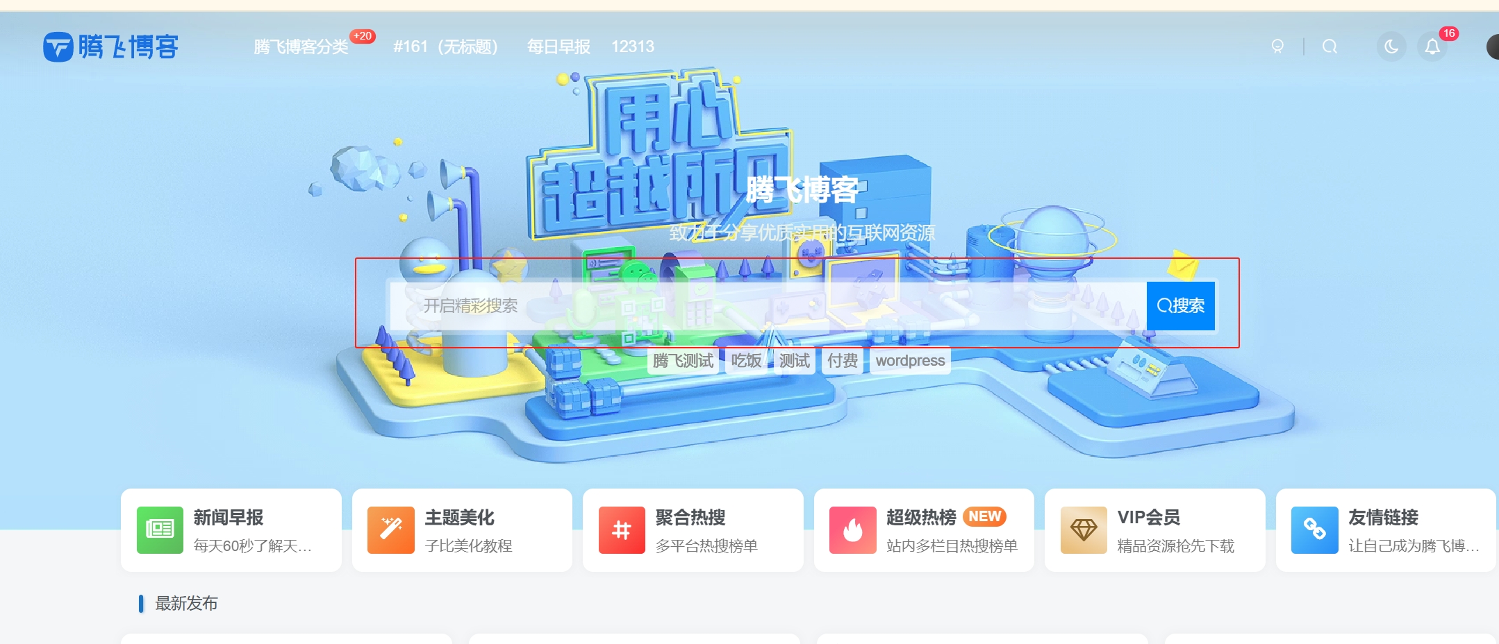Click the magic wand icon on 主题美化 card
The height and width of the screenshot is (644, 1499).
(390, 529)
